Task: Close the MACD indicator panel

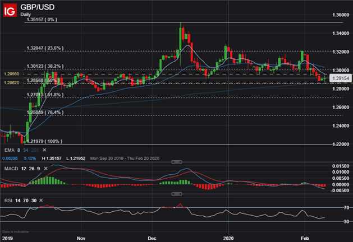Action: (x=45, y=169)
